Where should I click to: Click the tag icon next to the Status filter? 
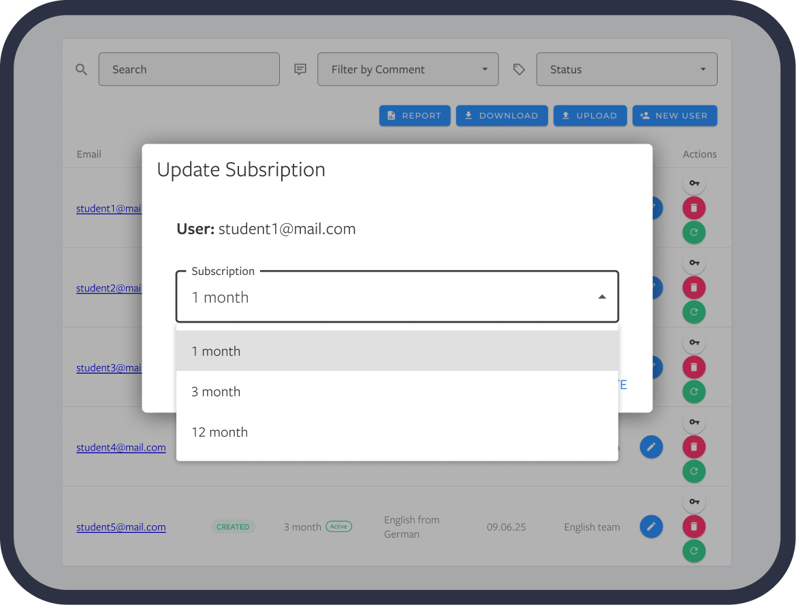point(519,69)
